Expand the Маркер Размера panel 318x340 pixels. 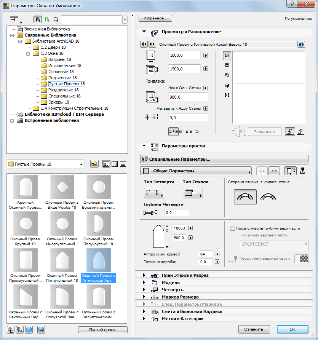click(x=144, y=297)
